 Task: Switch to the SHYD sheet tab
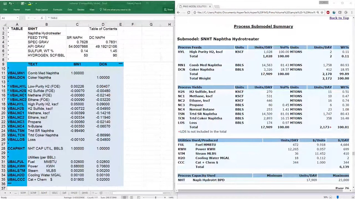click(85, 193)
